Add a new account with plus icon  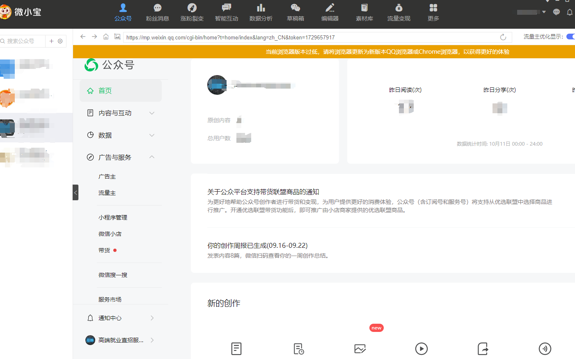coord(51,41)
